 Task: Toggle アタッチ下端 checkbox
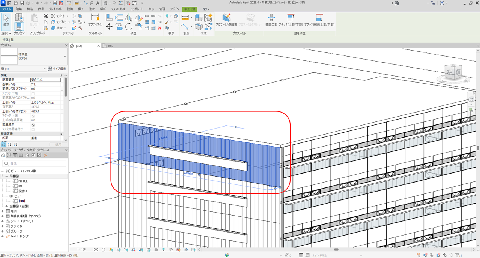(x=33, y=93)
